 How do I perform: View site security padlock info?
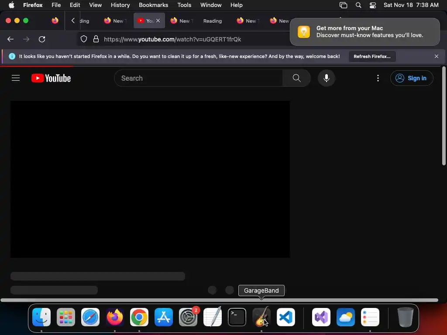point(96,39)
